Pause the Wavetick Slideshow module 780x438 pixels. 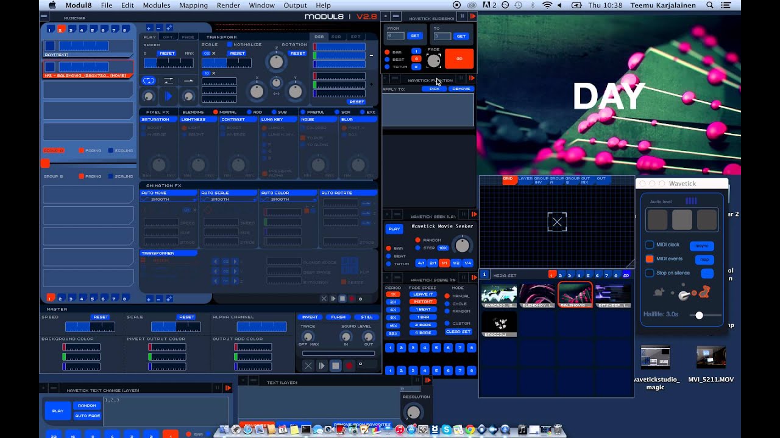[462, 16]
